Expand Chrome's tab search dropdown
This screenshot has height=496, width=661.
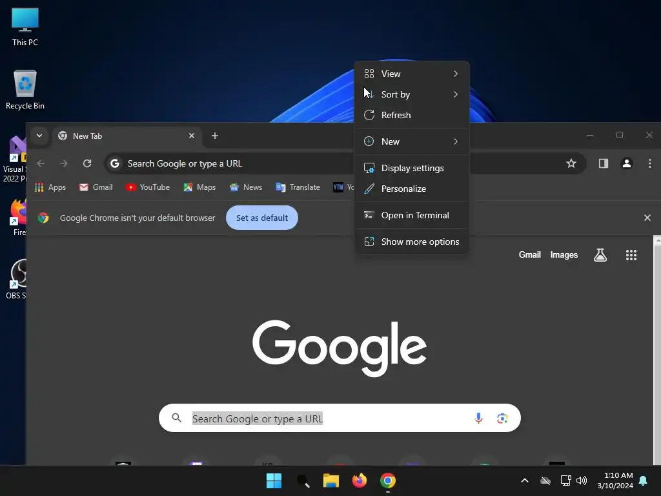pyautogui.click(x=39, y=136)
